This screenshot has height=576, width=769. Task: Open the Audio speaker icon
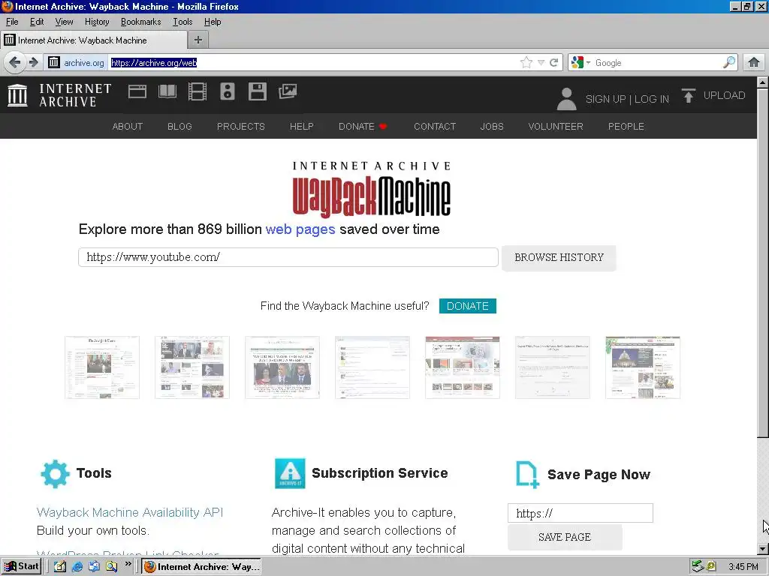[x=227, y=91]
